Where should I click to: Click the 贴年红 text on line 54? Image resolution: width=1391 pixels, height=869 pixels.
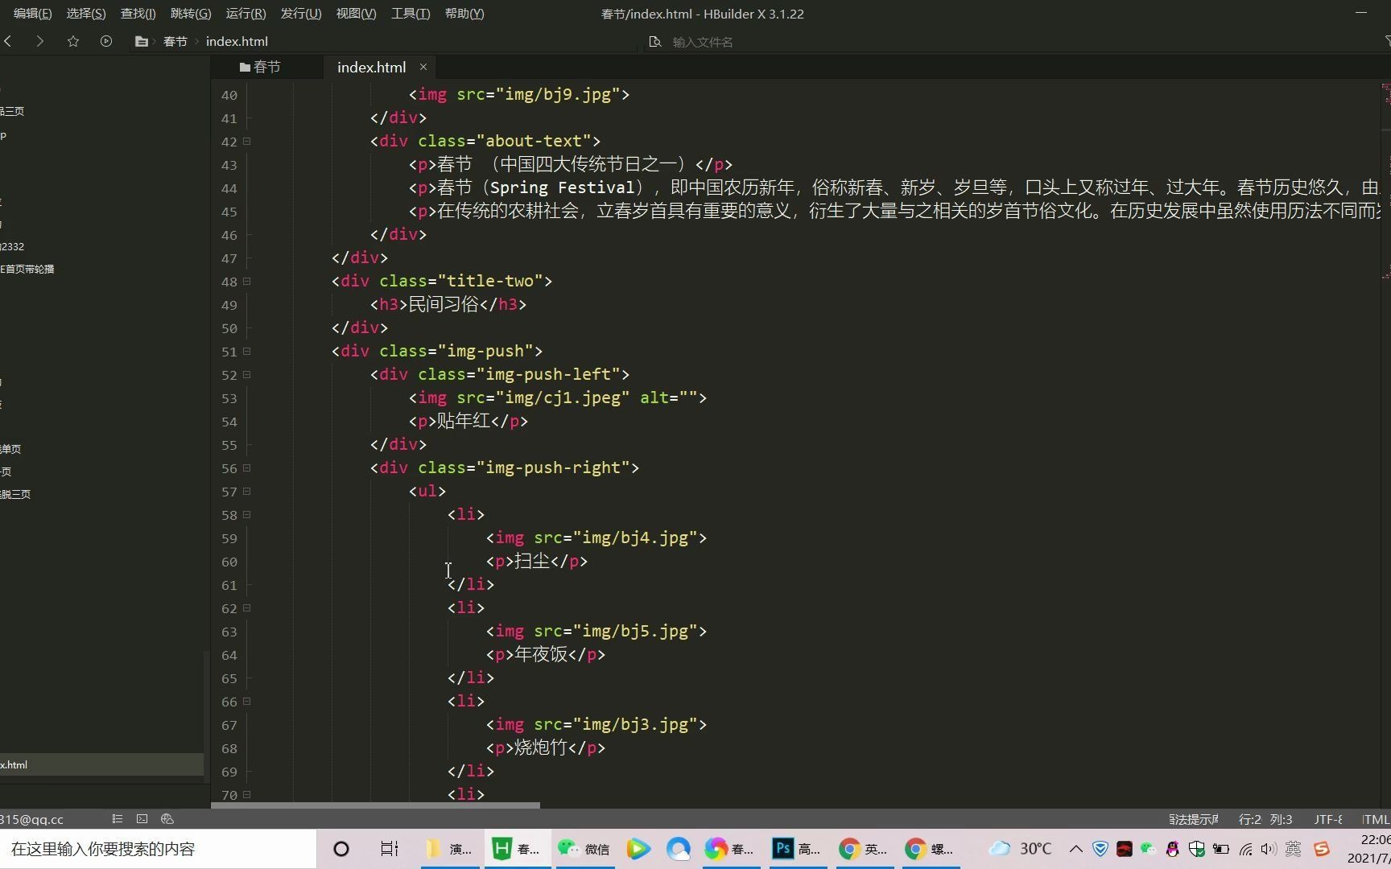464,421
